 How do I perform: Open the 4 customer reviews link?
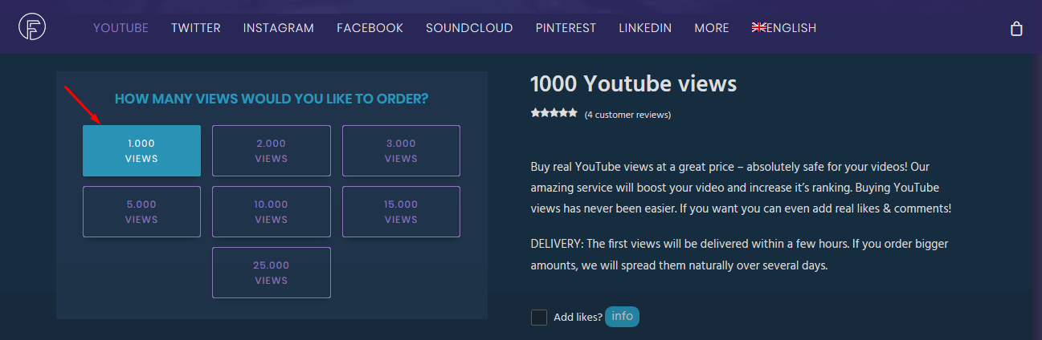[627, 115]
